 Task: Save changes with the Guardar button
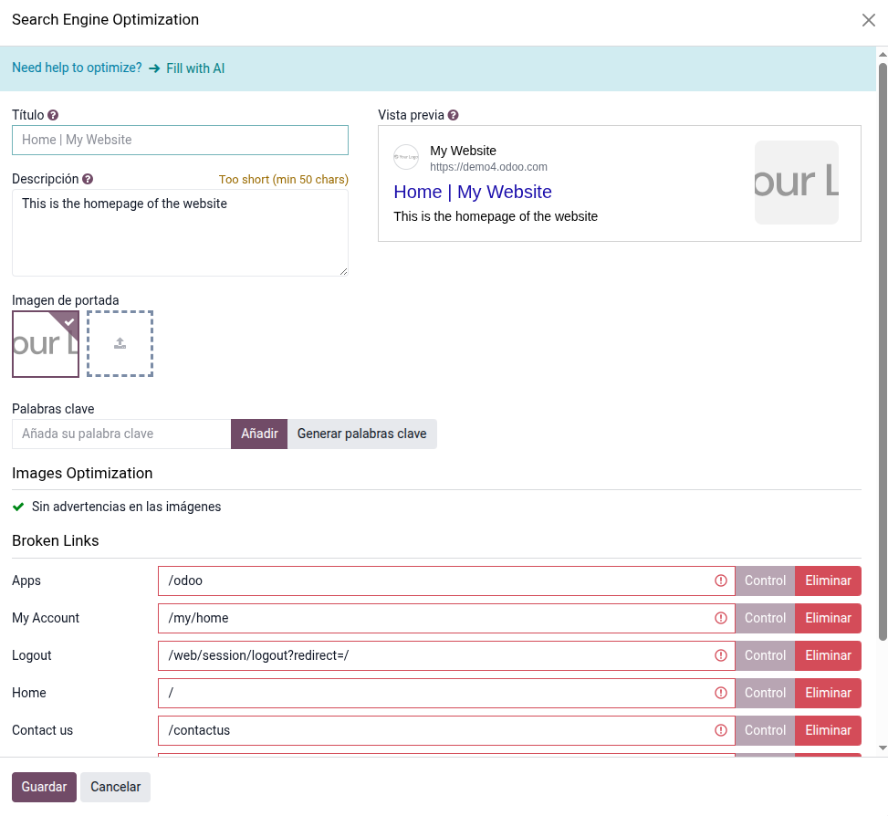[x=44, y=787]
